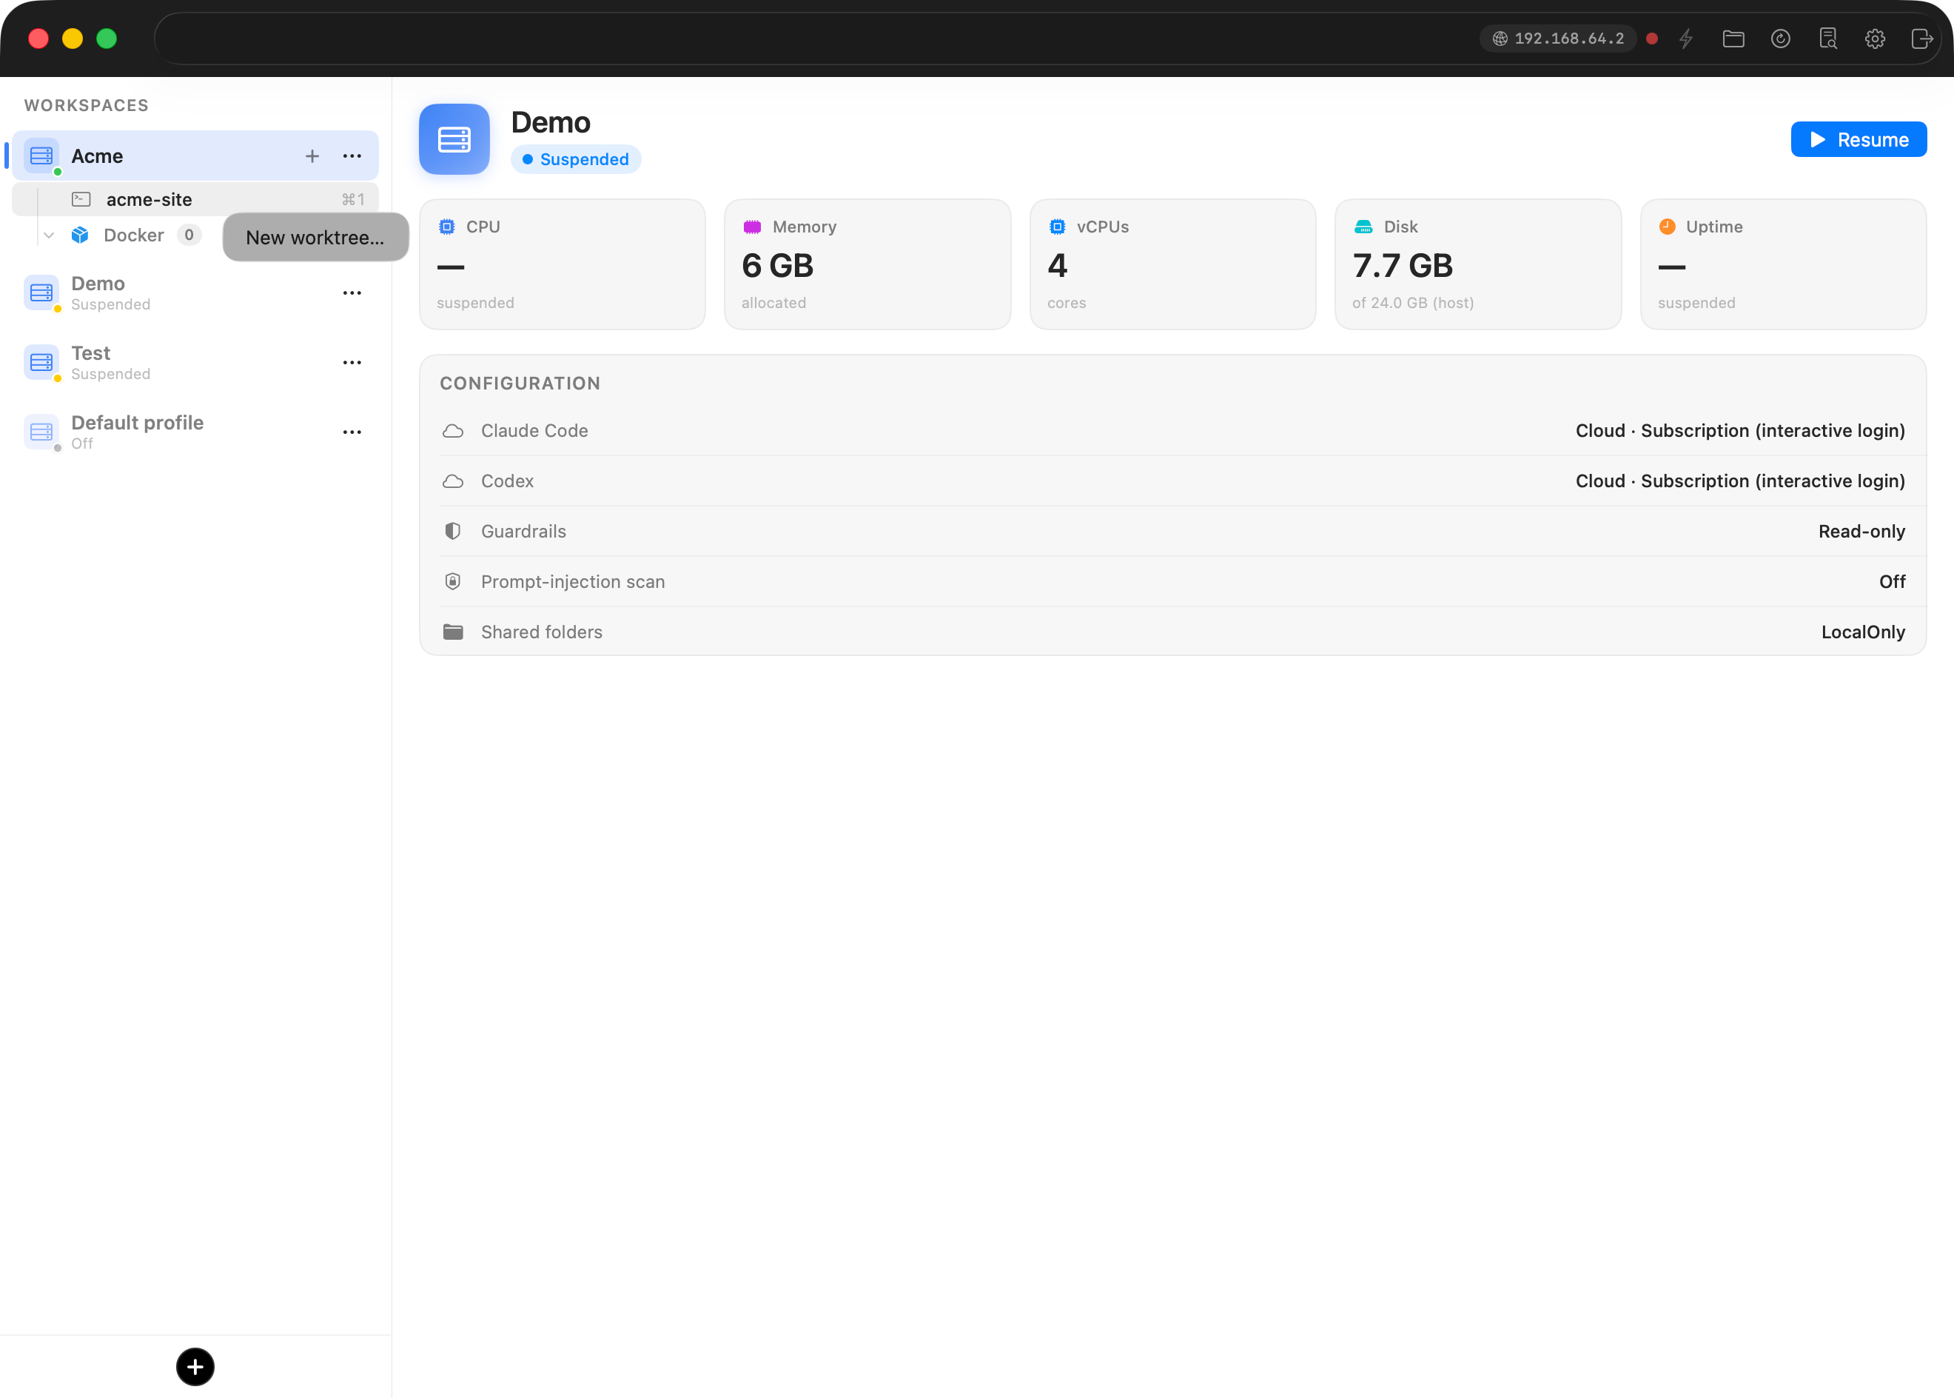1954x1398 pixels.
Task: Choose the New worktree... menu item
Action: point(316,238)
